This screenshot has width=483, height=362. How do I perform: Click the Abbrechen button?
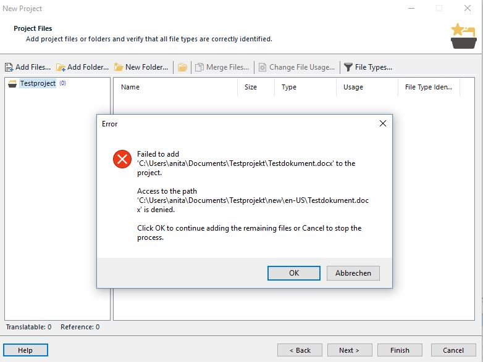(x=353, y=273)
